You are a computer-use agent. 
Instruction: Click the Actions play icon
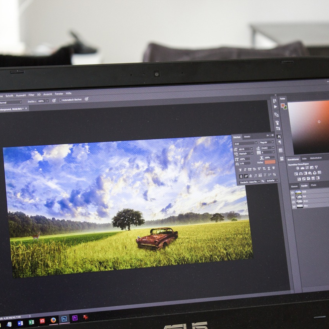(275, 107)
